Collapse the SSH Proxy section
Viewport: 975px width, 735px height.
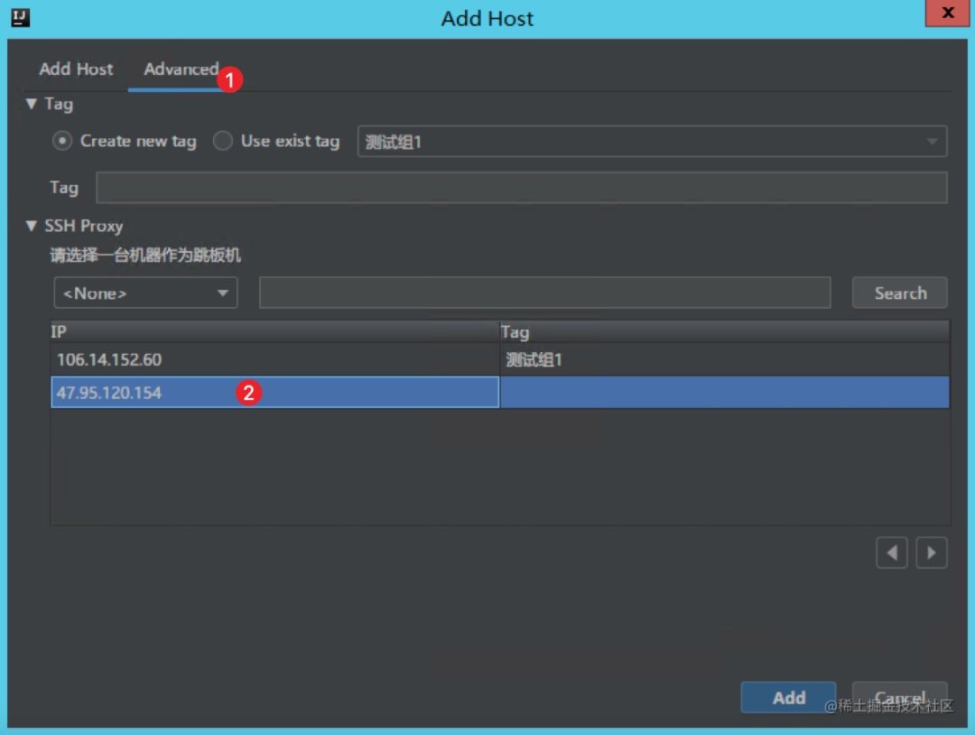[31, 226]
